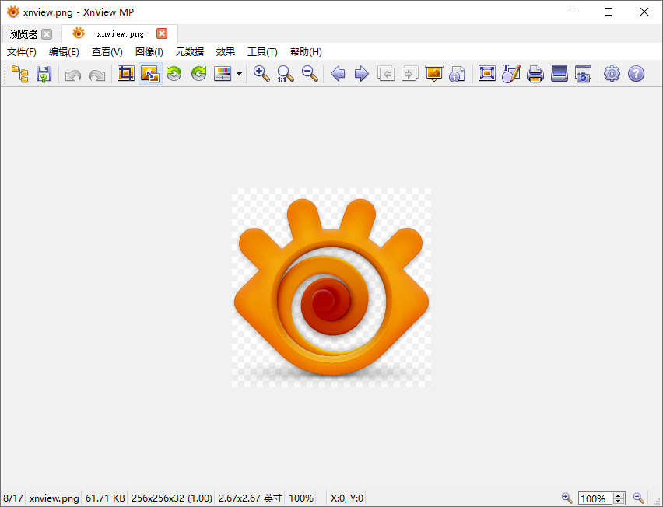The image size is (663, 507).
Task: Open Settings gear icon
Action: point(612,74)
